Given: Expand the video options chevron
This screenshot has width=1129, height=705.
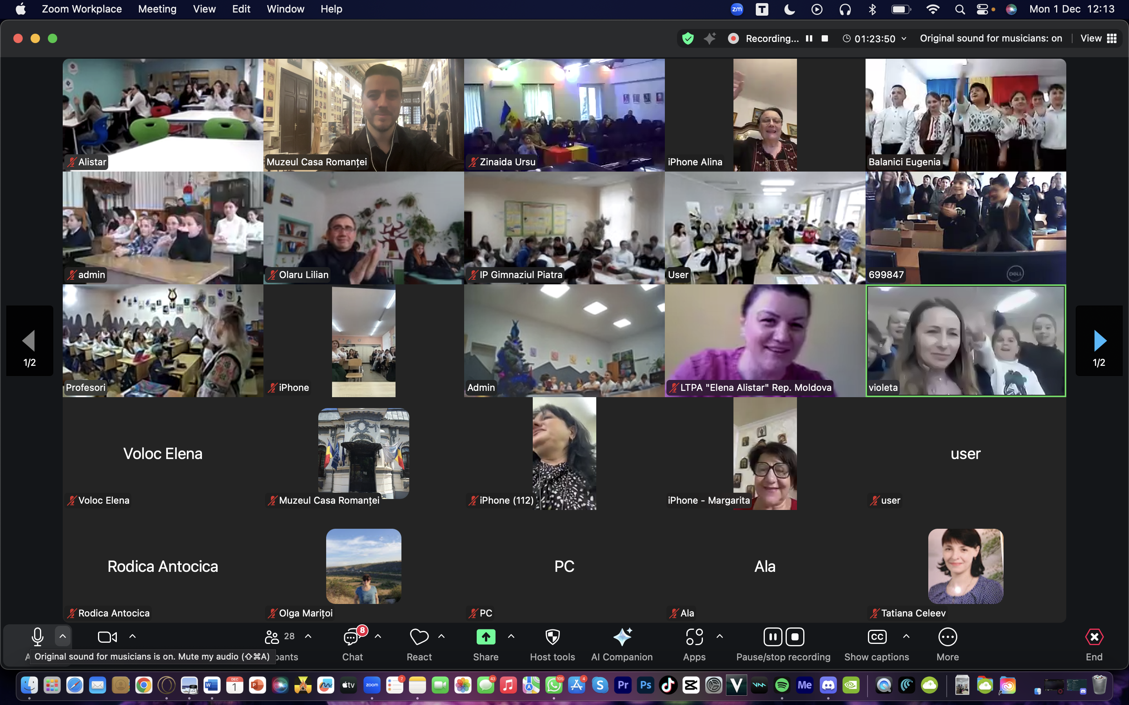Looking at the screenshot, I should [x=133, y=636].
